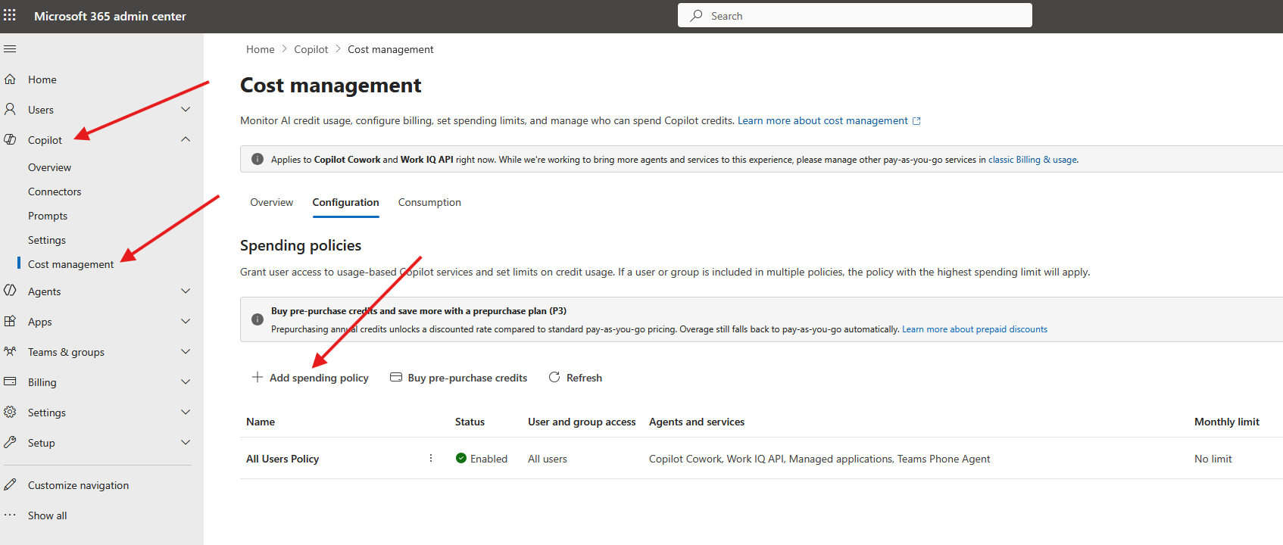This screenshot has height=545, width=1283.
Task: Click the Apps icon in sidebar
Action: (10, 321)
